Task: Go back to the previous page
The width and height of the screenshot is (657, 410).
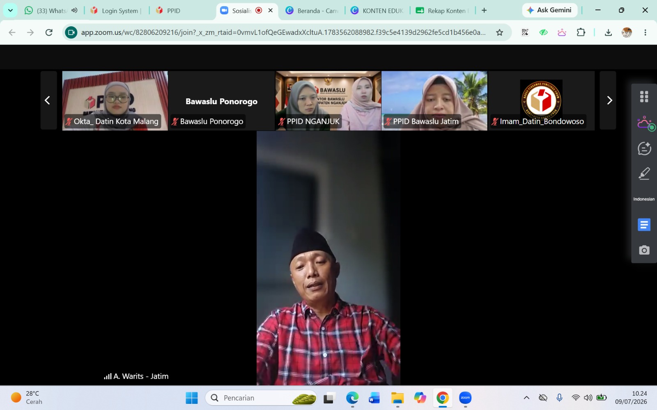Action: point(12,32)
